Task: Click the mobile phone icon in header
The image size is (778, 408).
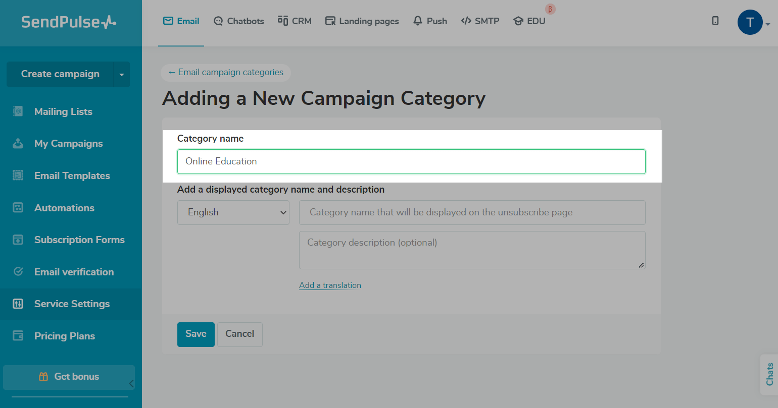Action: click(x=715, y=21)
